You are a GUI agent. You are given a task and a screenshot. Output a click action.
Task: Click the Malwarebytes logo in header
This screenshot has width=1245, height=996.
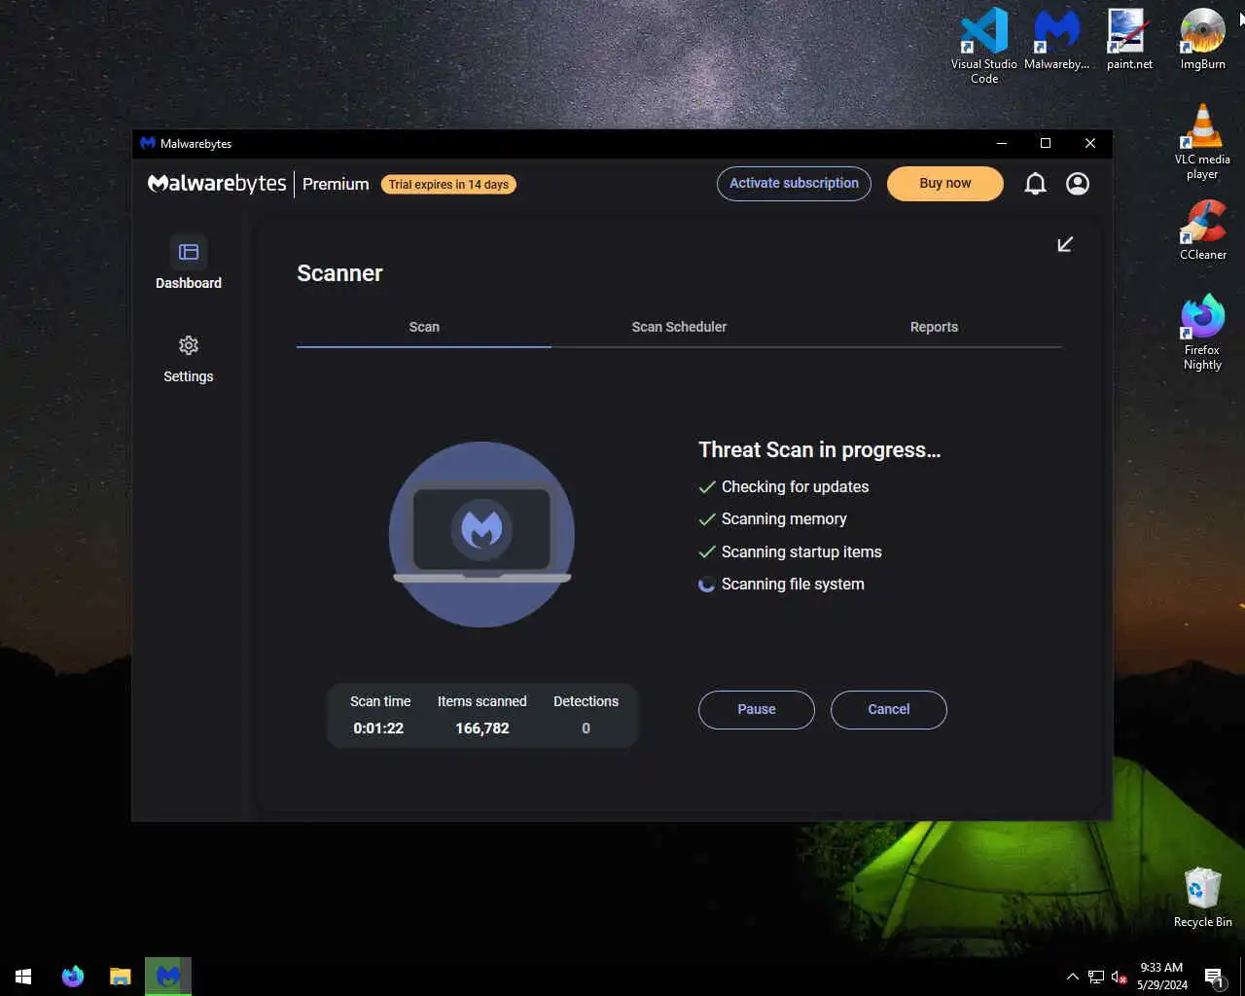[x=217, y=184]
